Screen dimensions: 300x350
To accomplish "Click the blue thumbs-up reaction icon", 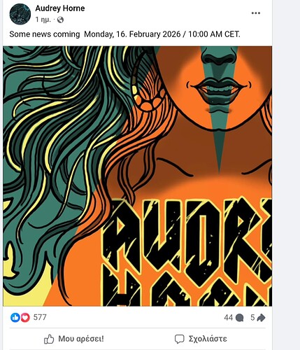I will (x=15, y=318).
